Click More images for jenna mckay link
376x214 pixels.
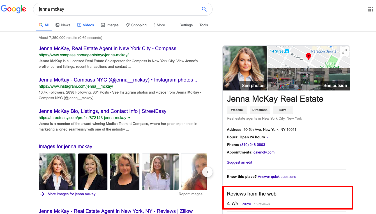[71, 194]
